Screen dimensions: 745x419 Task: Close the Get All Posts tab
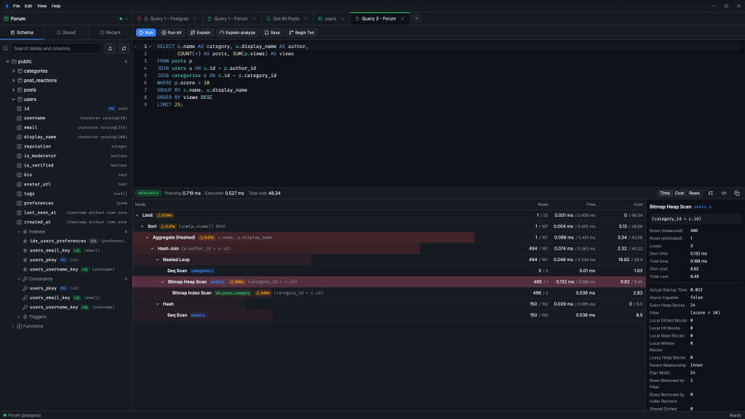[x=306, y=19]
